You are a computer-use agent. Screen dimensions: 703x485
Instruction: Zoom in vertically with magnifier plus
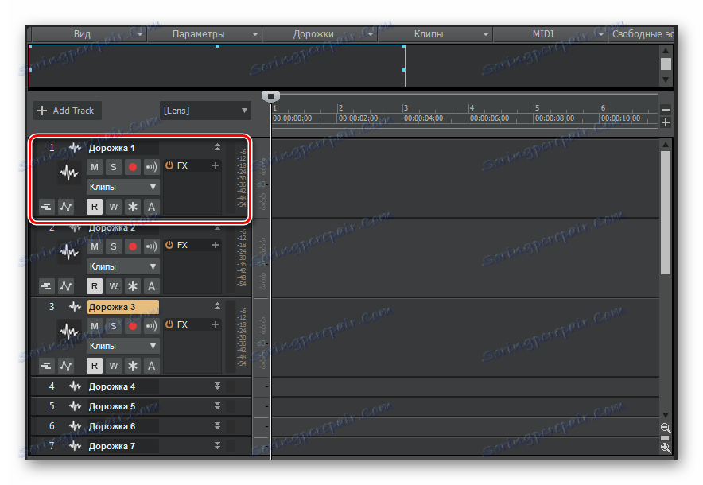[x=666, y=448]
